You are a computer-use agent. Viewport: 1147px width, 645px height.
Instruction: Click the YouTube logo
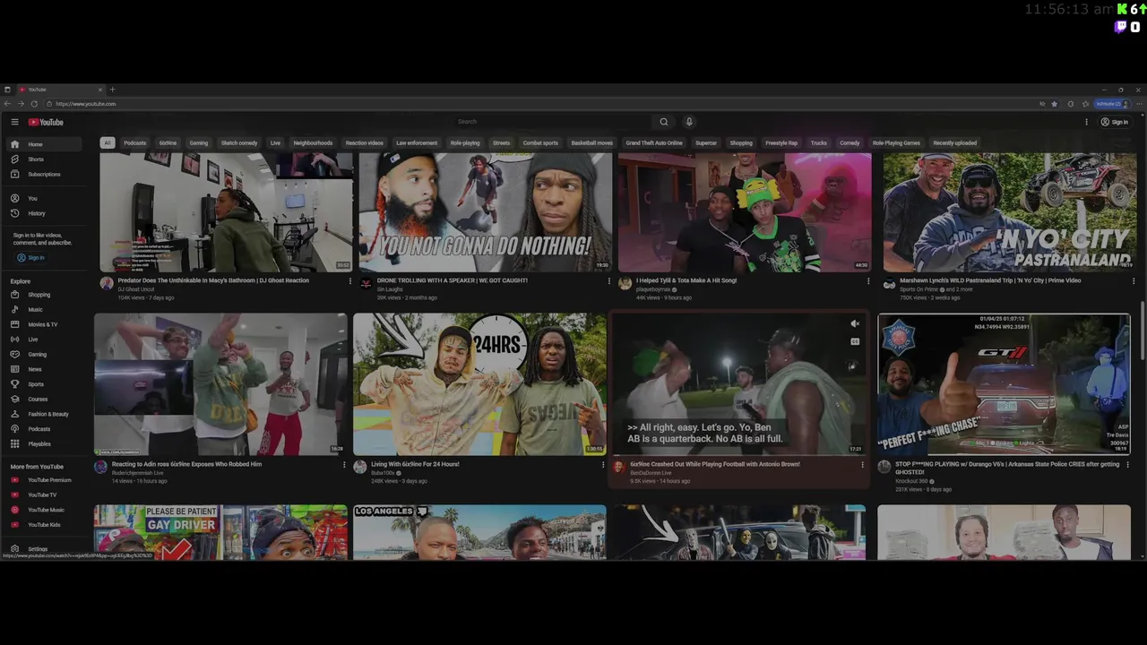[46, 122]
